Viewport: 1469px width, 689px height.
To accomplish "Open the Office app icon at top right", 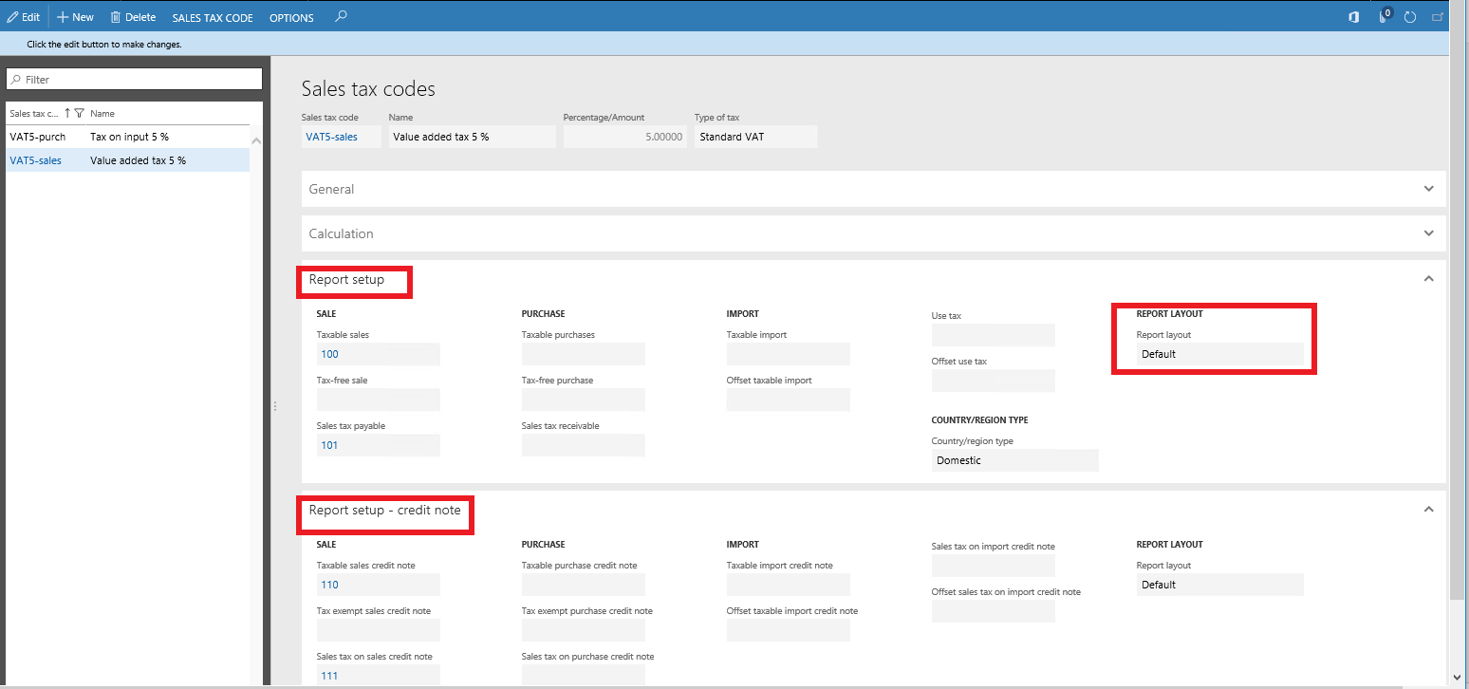I will point(1354,17).
